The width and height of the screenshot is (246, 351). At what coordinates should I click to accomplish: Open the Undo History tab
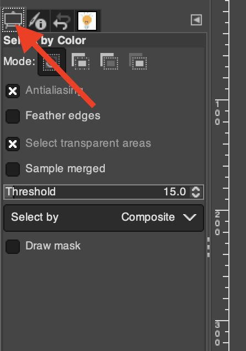[x=62, y=21]
